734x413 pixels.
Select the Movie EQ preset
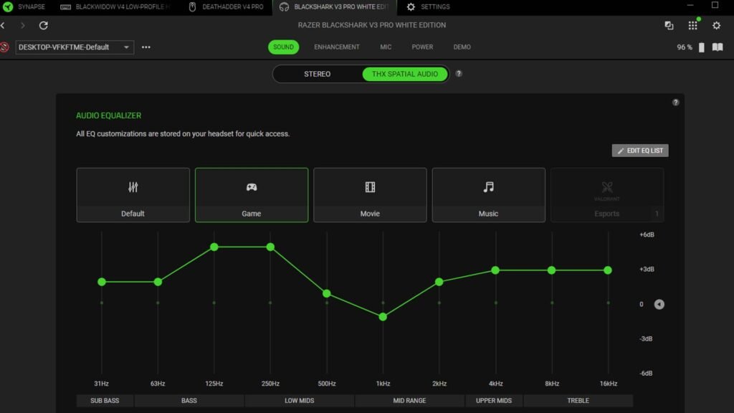pos(370,195)
